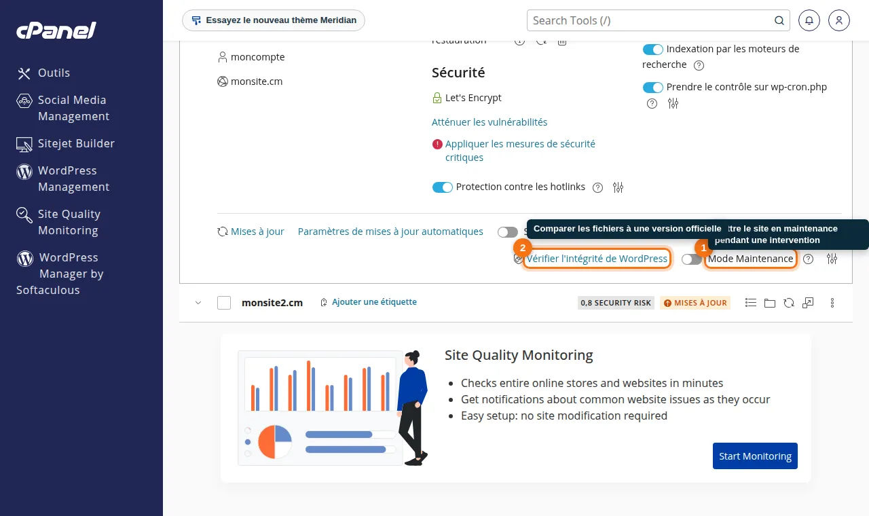The image size is (869, 516).
Task: Open the notifications bell icon
Action: click(809, 20)
